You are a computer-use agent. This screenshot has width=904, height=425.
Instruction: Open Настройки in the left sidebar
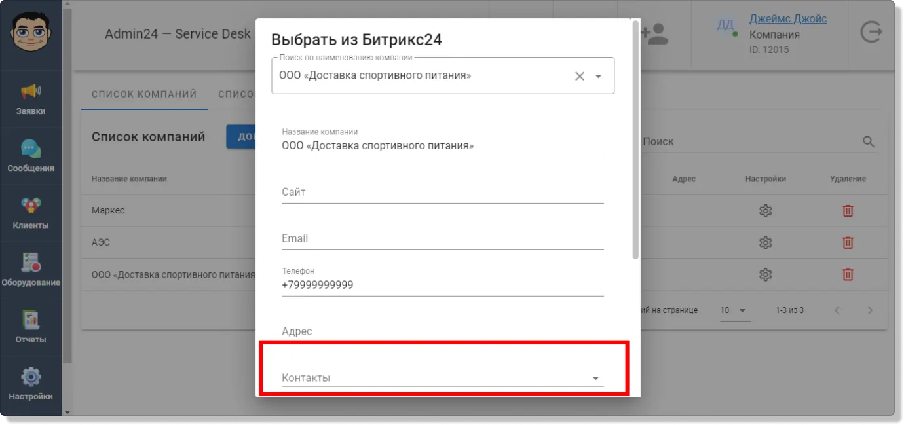[x=31, y=384]
